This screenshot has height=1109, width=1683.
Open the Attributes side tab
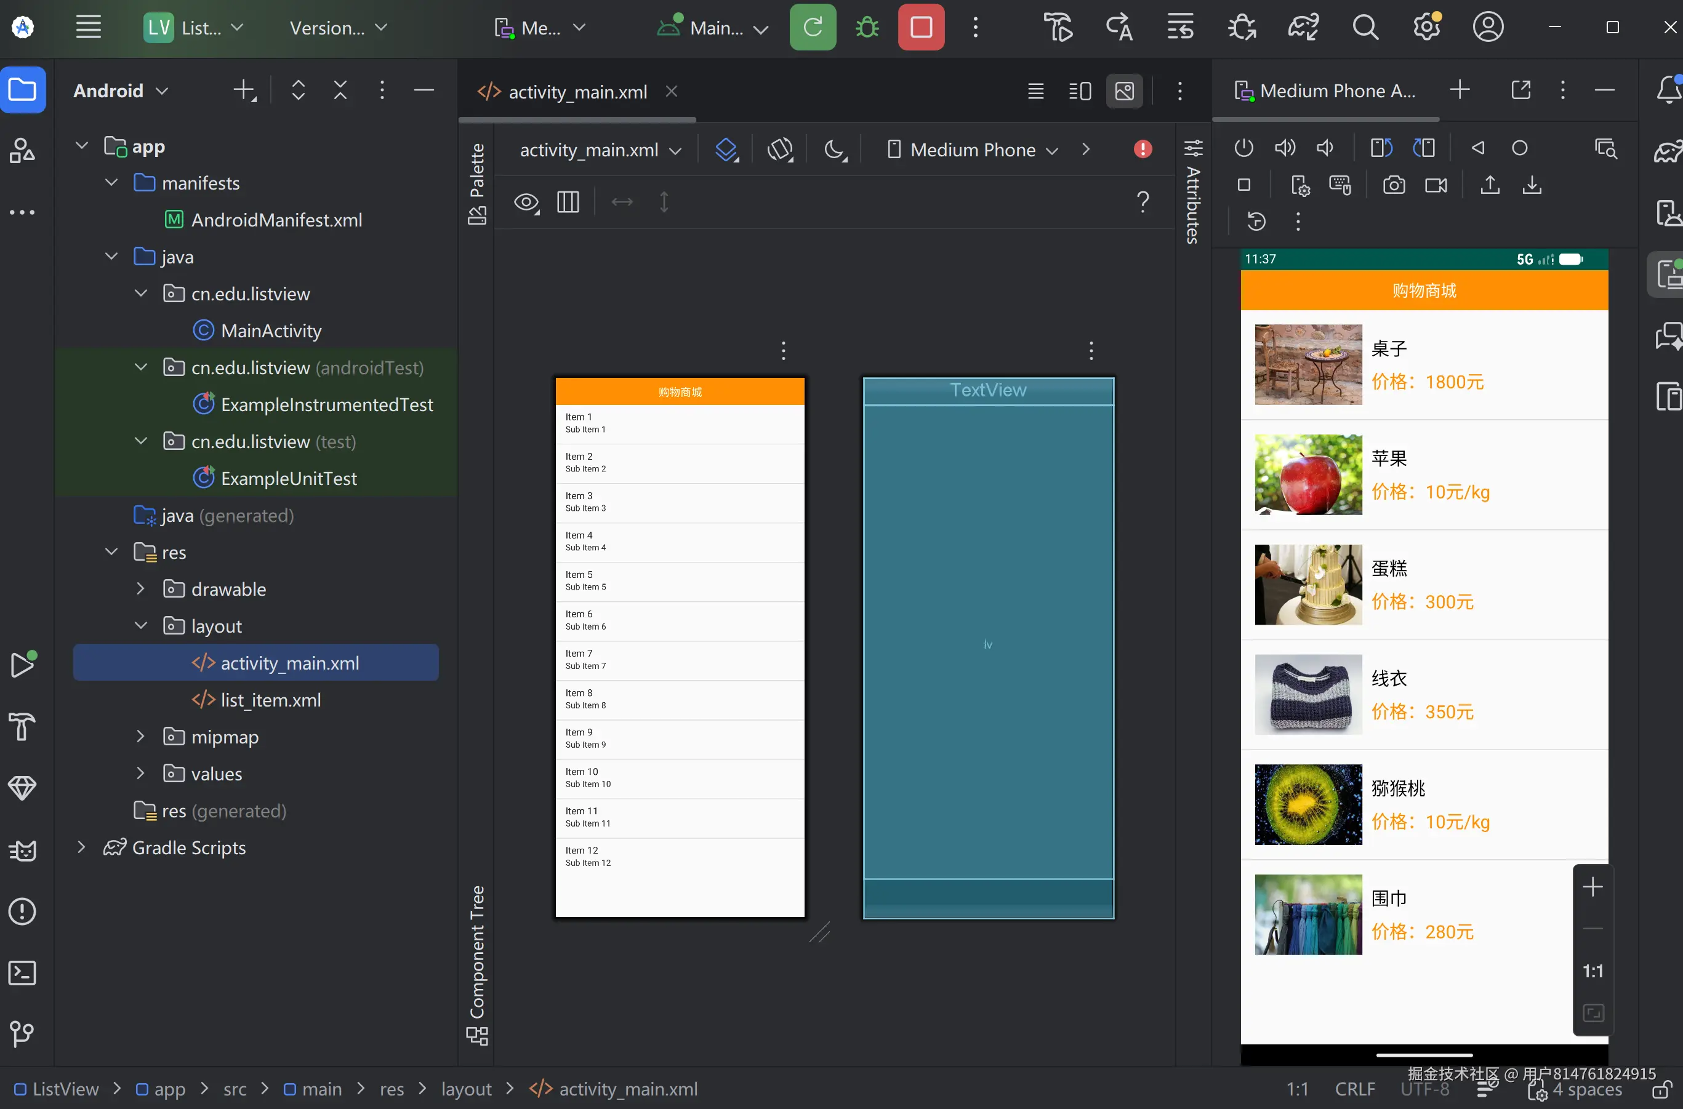(1194, 191)
